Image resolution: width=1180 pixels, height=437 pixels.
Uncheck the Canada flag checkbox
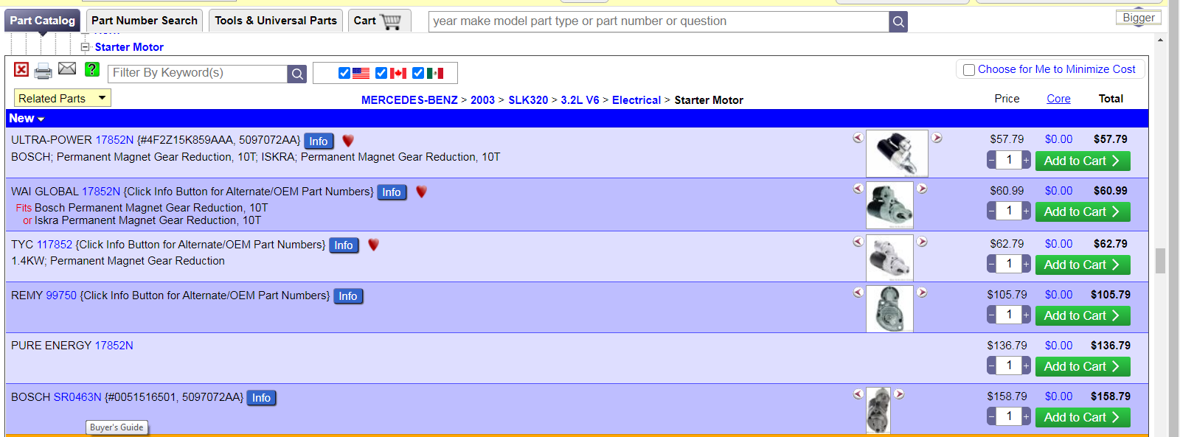(x=381, y=73)
